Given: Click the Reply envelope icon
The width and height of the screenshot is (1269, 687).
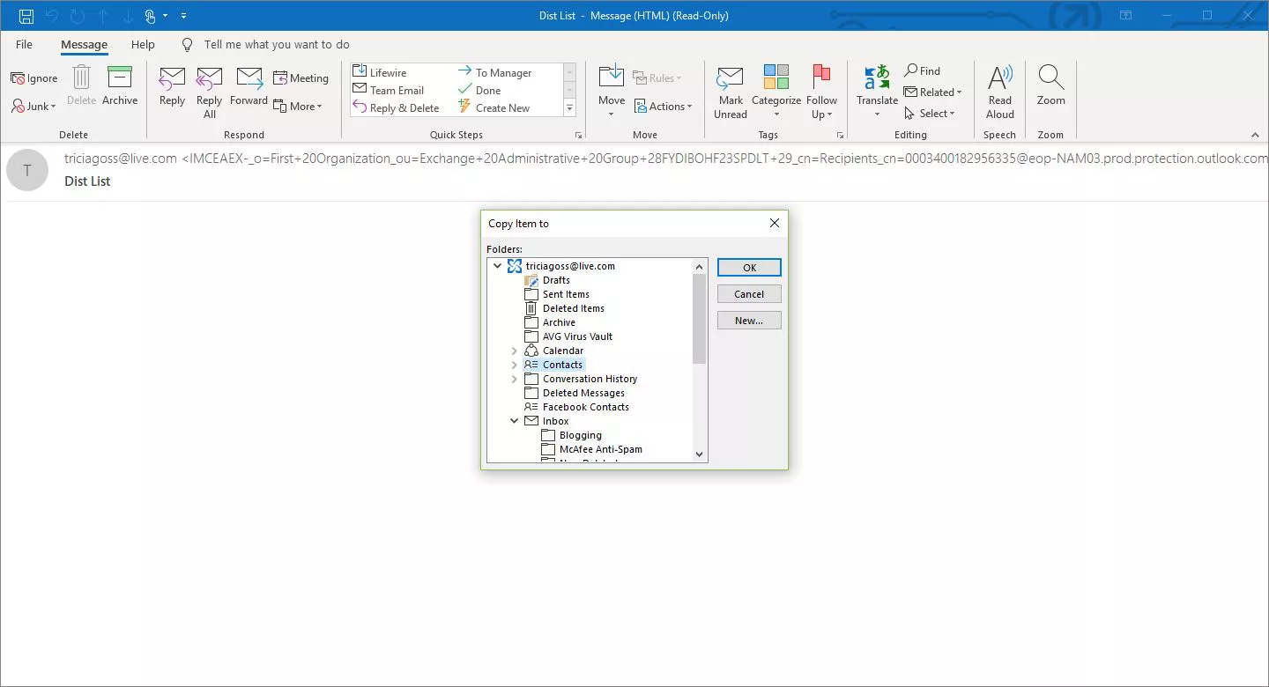Looking at the screenshot, I should click(x=172, y=78).
